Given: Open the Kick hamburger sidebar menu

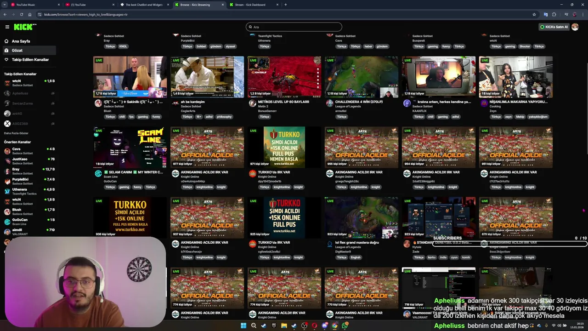Looking at the screenshot, I should click(7, 27).
